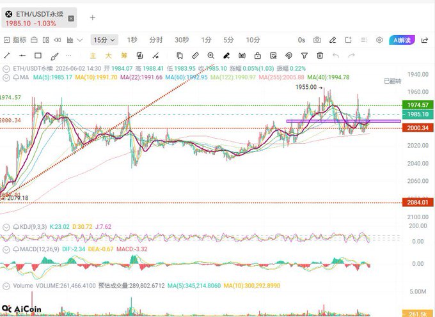Click the diagonal line with dots icon
The height and width of the screenshot is (317, 435).
click(155, 56)
